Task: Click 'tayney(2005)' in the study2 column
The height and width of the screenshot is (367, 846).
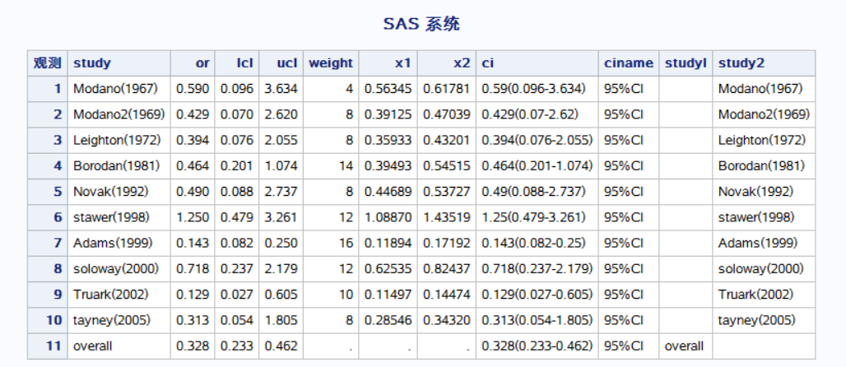Action: click(x=757, y=320)
